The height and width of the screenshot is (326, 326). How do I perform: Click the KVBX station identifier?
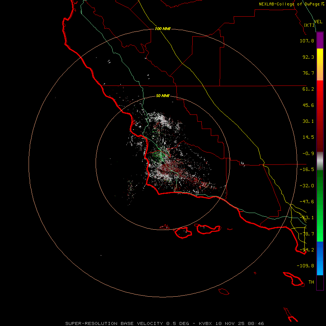click(205, 323)
